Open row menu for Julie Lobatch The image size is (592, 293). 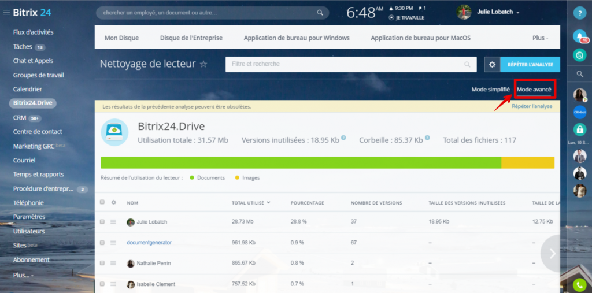(113, 222)
